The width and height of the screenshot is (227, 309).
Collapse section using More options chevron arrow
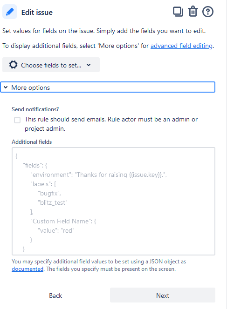(x=6, y=87)
